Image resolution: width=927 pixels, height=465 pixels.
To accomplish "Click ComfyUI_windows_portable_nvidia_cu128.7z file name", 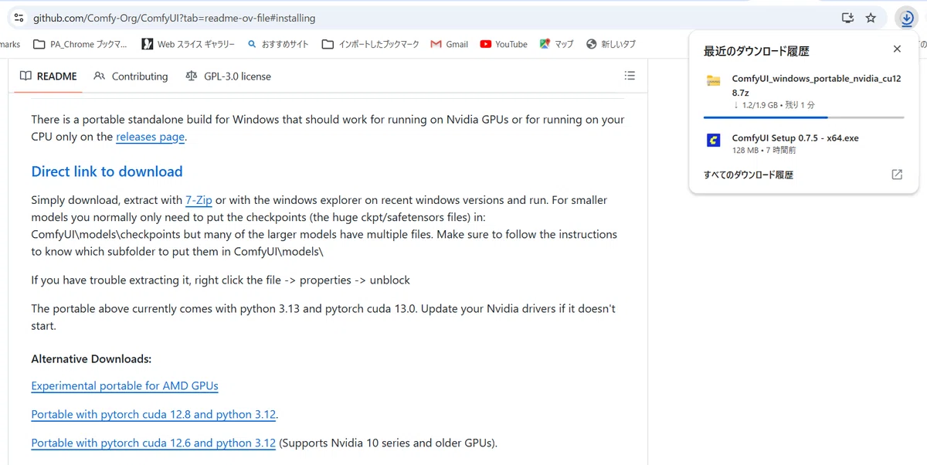I will coord(817,85).
